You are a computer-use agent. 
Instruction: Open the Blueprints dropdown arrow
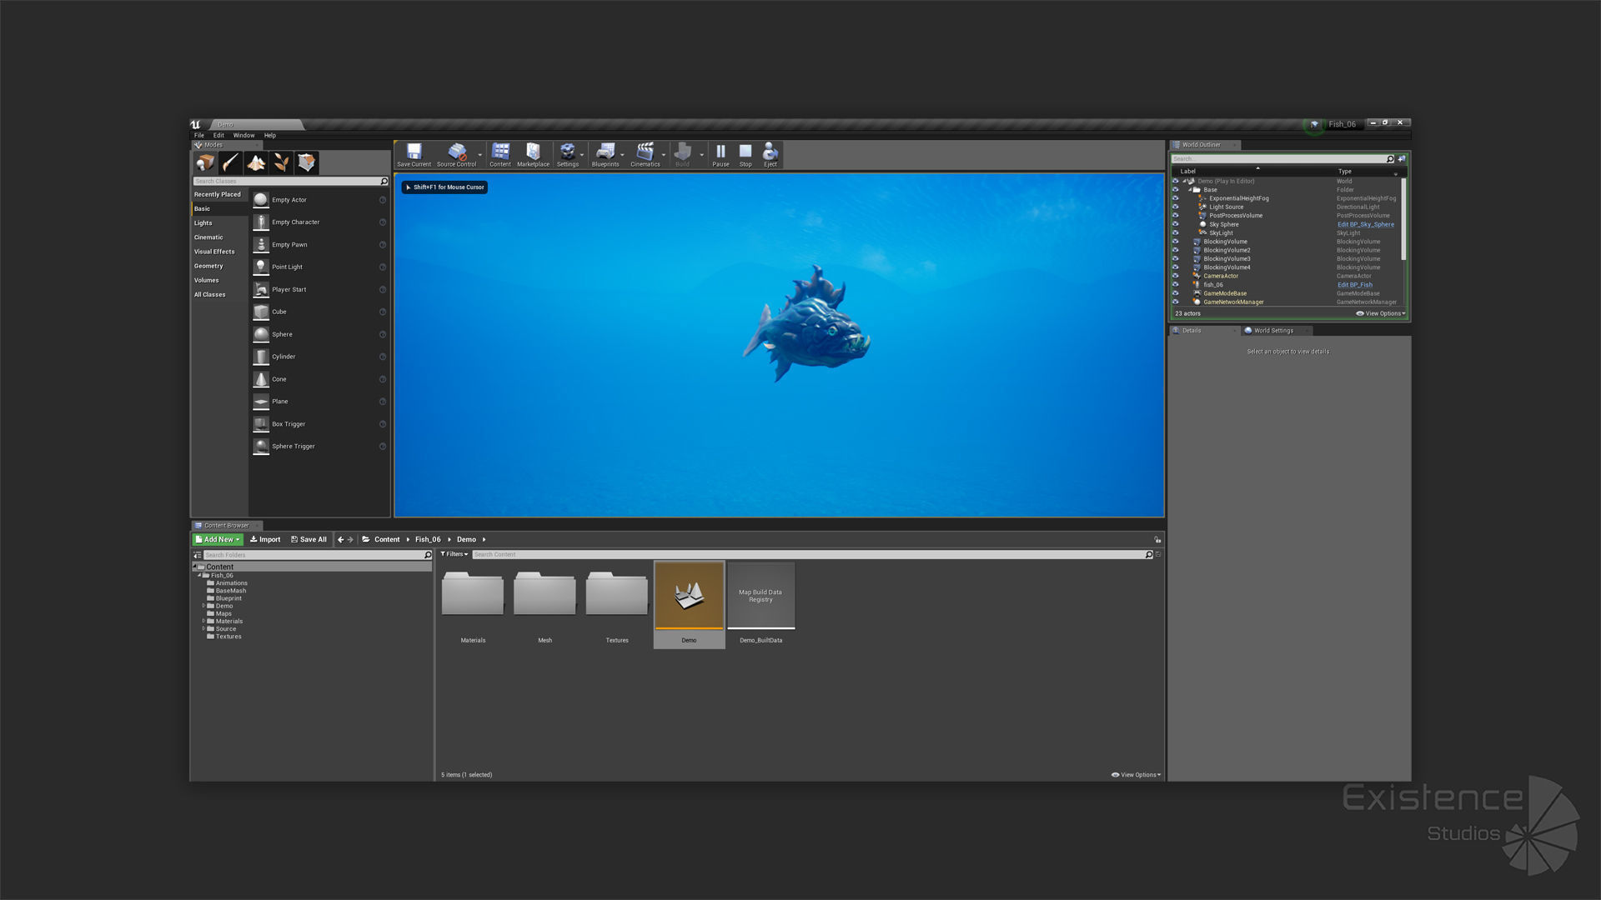623,155
